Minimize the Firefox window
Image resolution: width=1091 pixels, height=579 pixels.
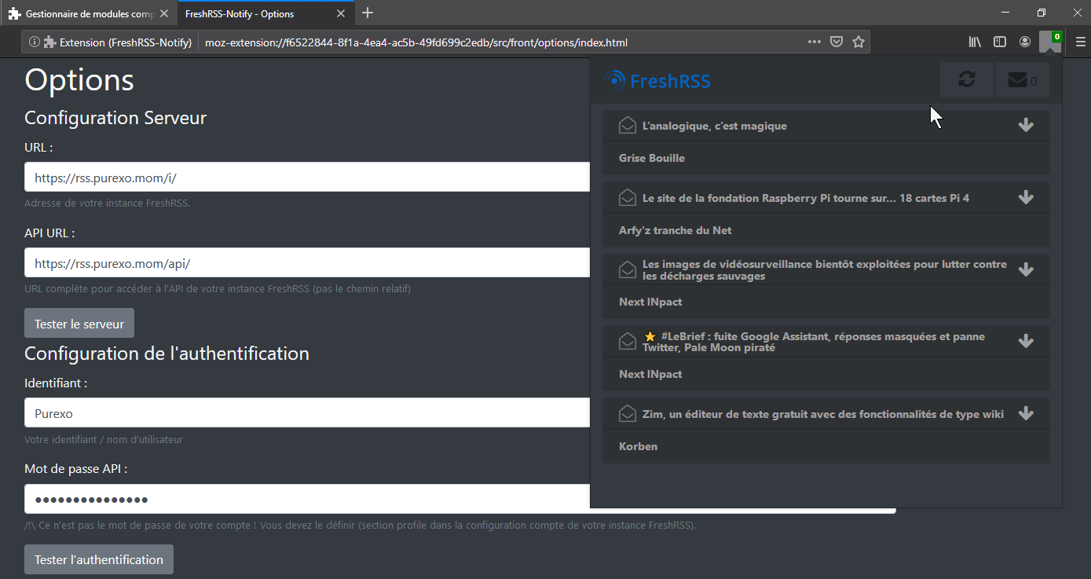(1005, 13)
